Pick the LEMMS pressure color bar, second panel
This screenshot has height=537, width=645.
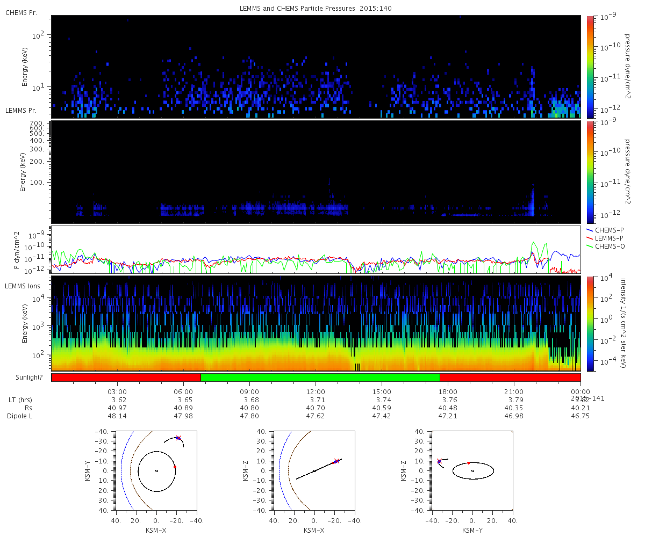click(x=590, y=172)
